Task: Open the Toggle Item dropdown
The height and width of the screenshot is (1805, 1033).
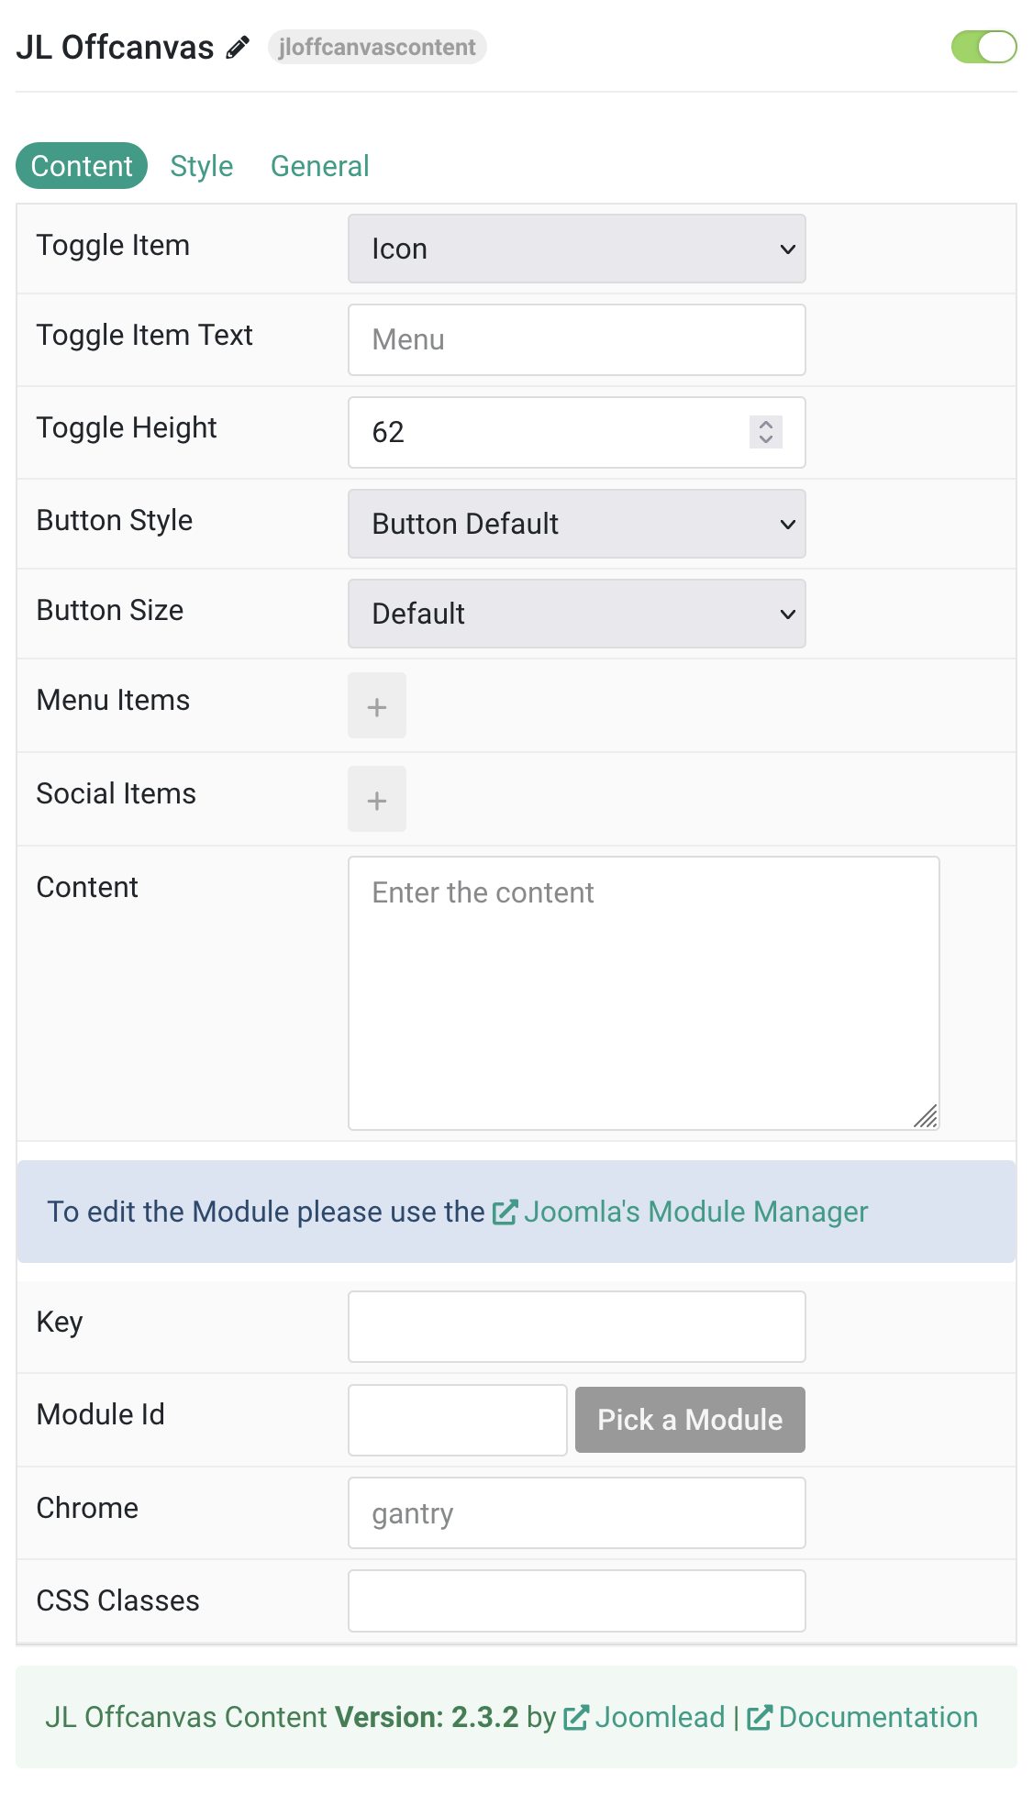Action: pos(577,249)
